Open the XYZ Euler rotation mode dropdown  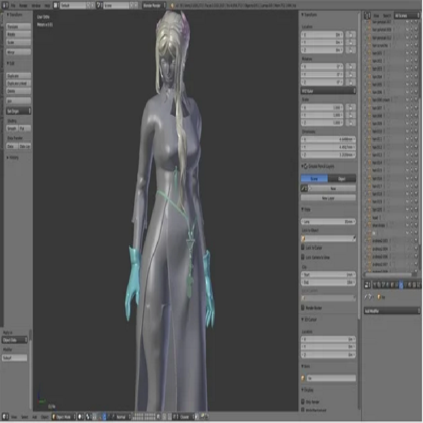click(x=328, y=90)
